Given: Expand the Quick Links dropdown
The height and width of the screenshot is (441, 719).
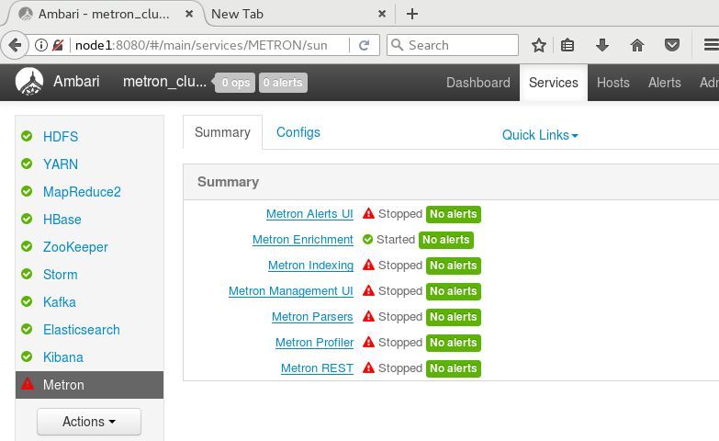Looking at the screenshot, I should pyautogui.click(x=540, y=135).
